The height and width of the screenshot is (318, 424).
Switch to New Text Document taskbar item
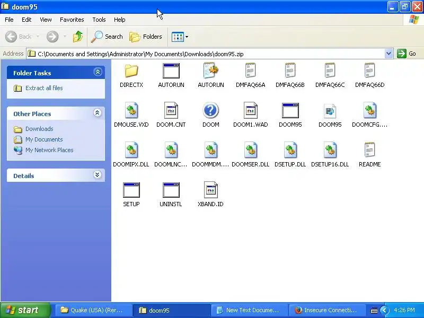pos(250,310)
